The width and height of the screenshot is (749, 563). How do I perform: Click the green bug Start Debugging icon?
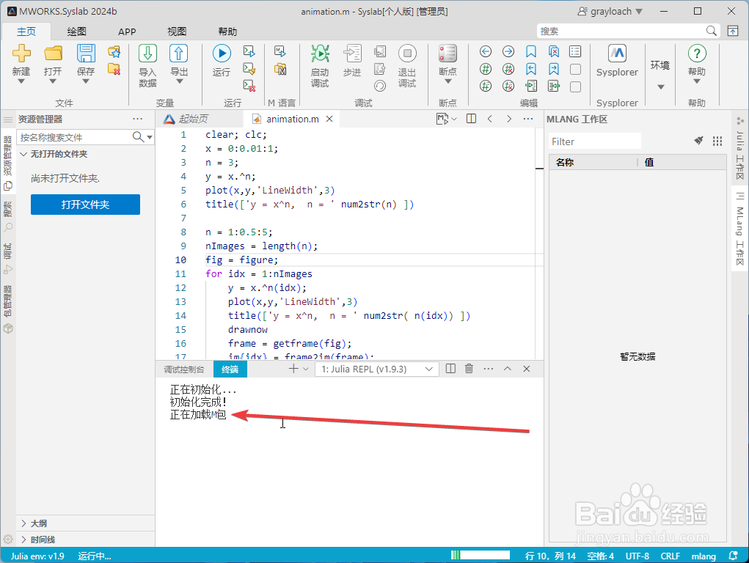(x=320, y=53)
